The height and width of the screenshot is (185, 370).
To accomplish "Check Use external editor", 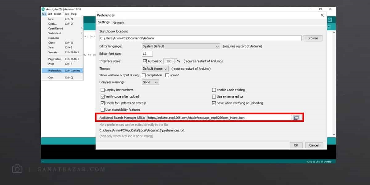I will pyautogui.click(x=214, y=96).
